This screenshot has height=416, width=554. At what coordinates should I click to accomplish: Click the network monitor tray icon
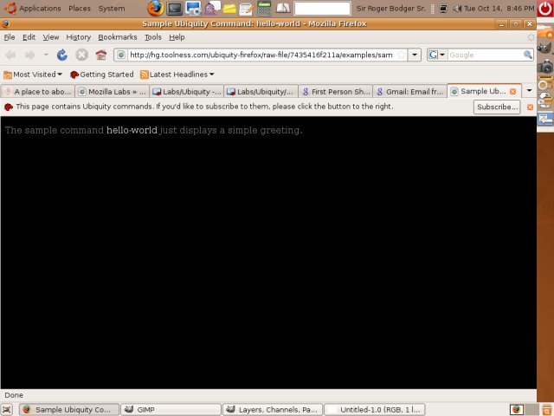(443, 8)
